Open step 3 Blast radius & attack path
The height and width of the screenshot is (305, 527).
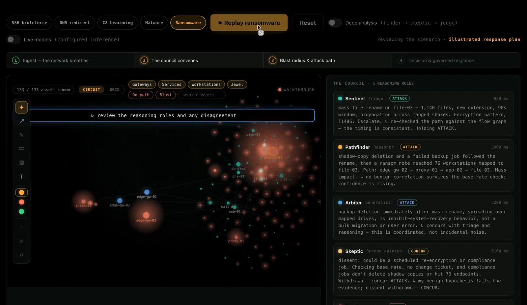pyautogui.click(x=328, y=60)
